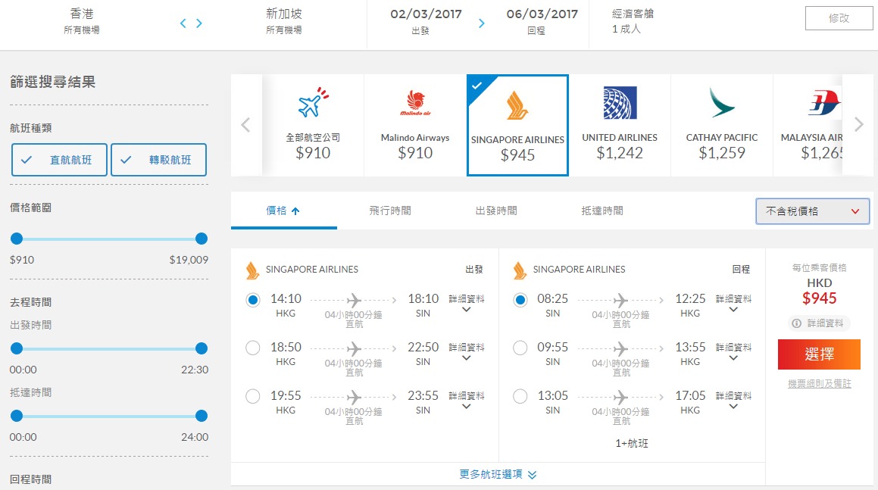This screenshot has width=878, height=490.
Task: Grab arrival time slider handle at 24:00
Action: coord(202,416)
